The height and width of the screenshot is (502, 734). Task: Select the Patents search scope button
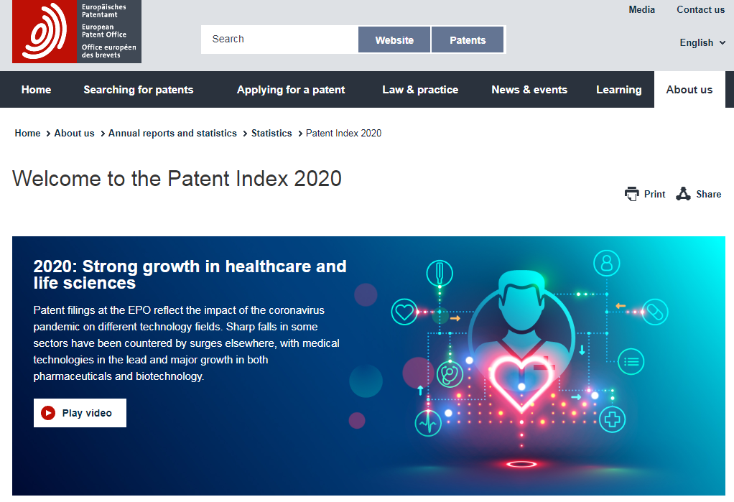point(468,40)
